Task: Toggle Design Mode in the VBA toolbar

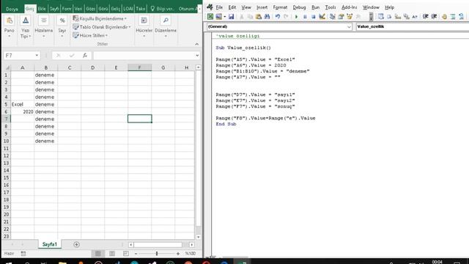Action: 322,16
